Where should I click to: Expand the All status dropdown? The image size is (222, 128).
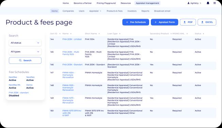tap(25, 43)
